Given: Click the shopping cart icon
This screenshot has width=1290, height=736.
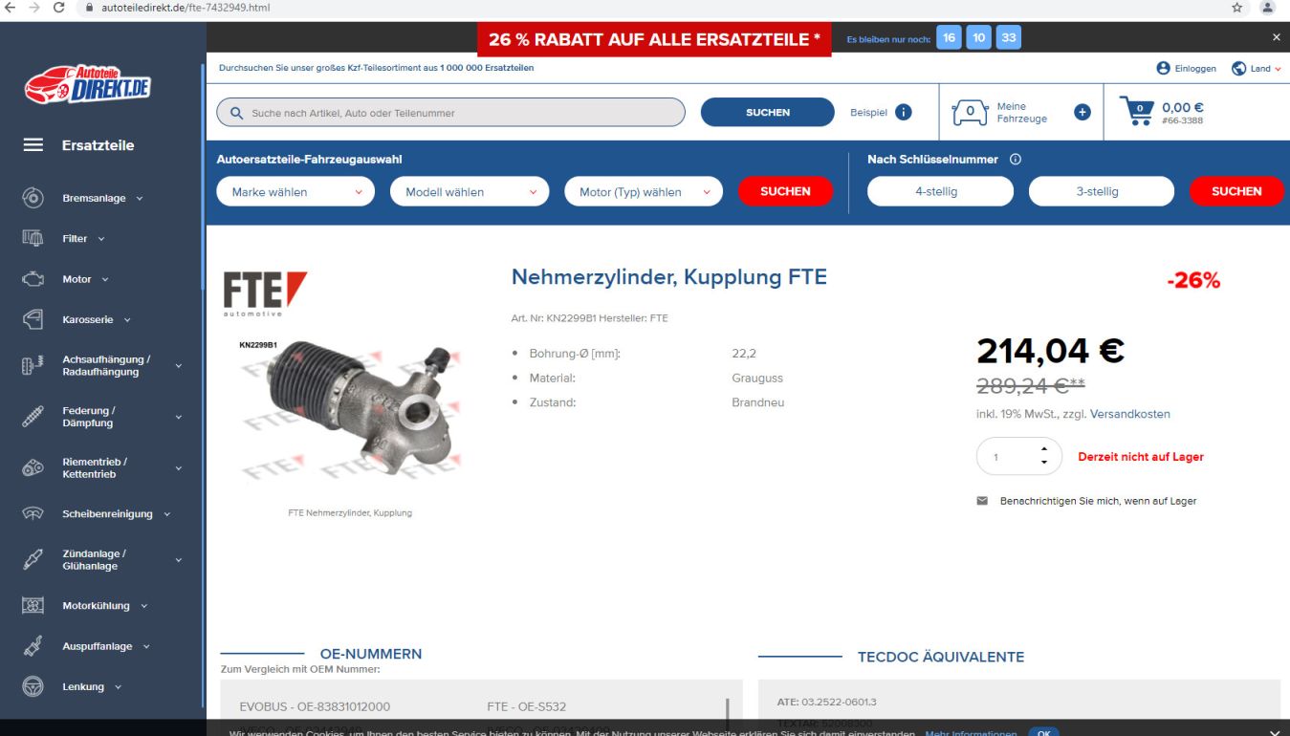Looking at the screenshot, I should click(1136, 112).
